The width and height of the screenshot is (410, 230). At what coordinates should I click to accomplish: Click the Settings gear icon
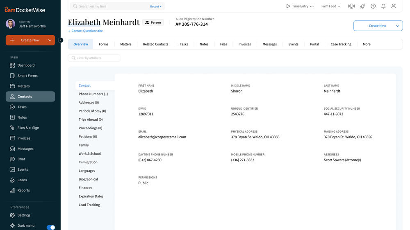(x=12, y=215)
